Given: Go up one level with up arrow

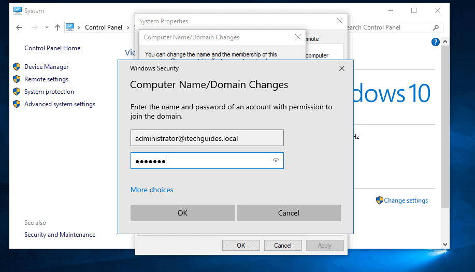Looking at the screenshot, I should click(57, 27).
